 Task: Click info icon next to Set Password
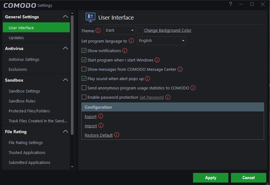(168, 97)
